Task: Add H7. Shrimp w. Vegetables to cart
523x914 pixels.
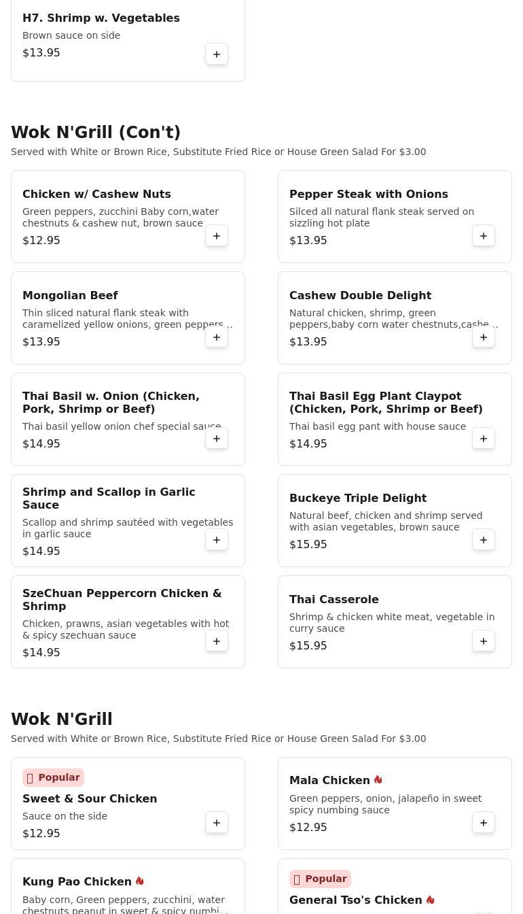Action: (x=217, y=54)
